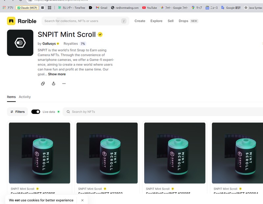Toggle the Live data switch
Image resolution: width=263 pixels, height=204 pixels.
[36, 112]
